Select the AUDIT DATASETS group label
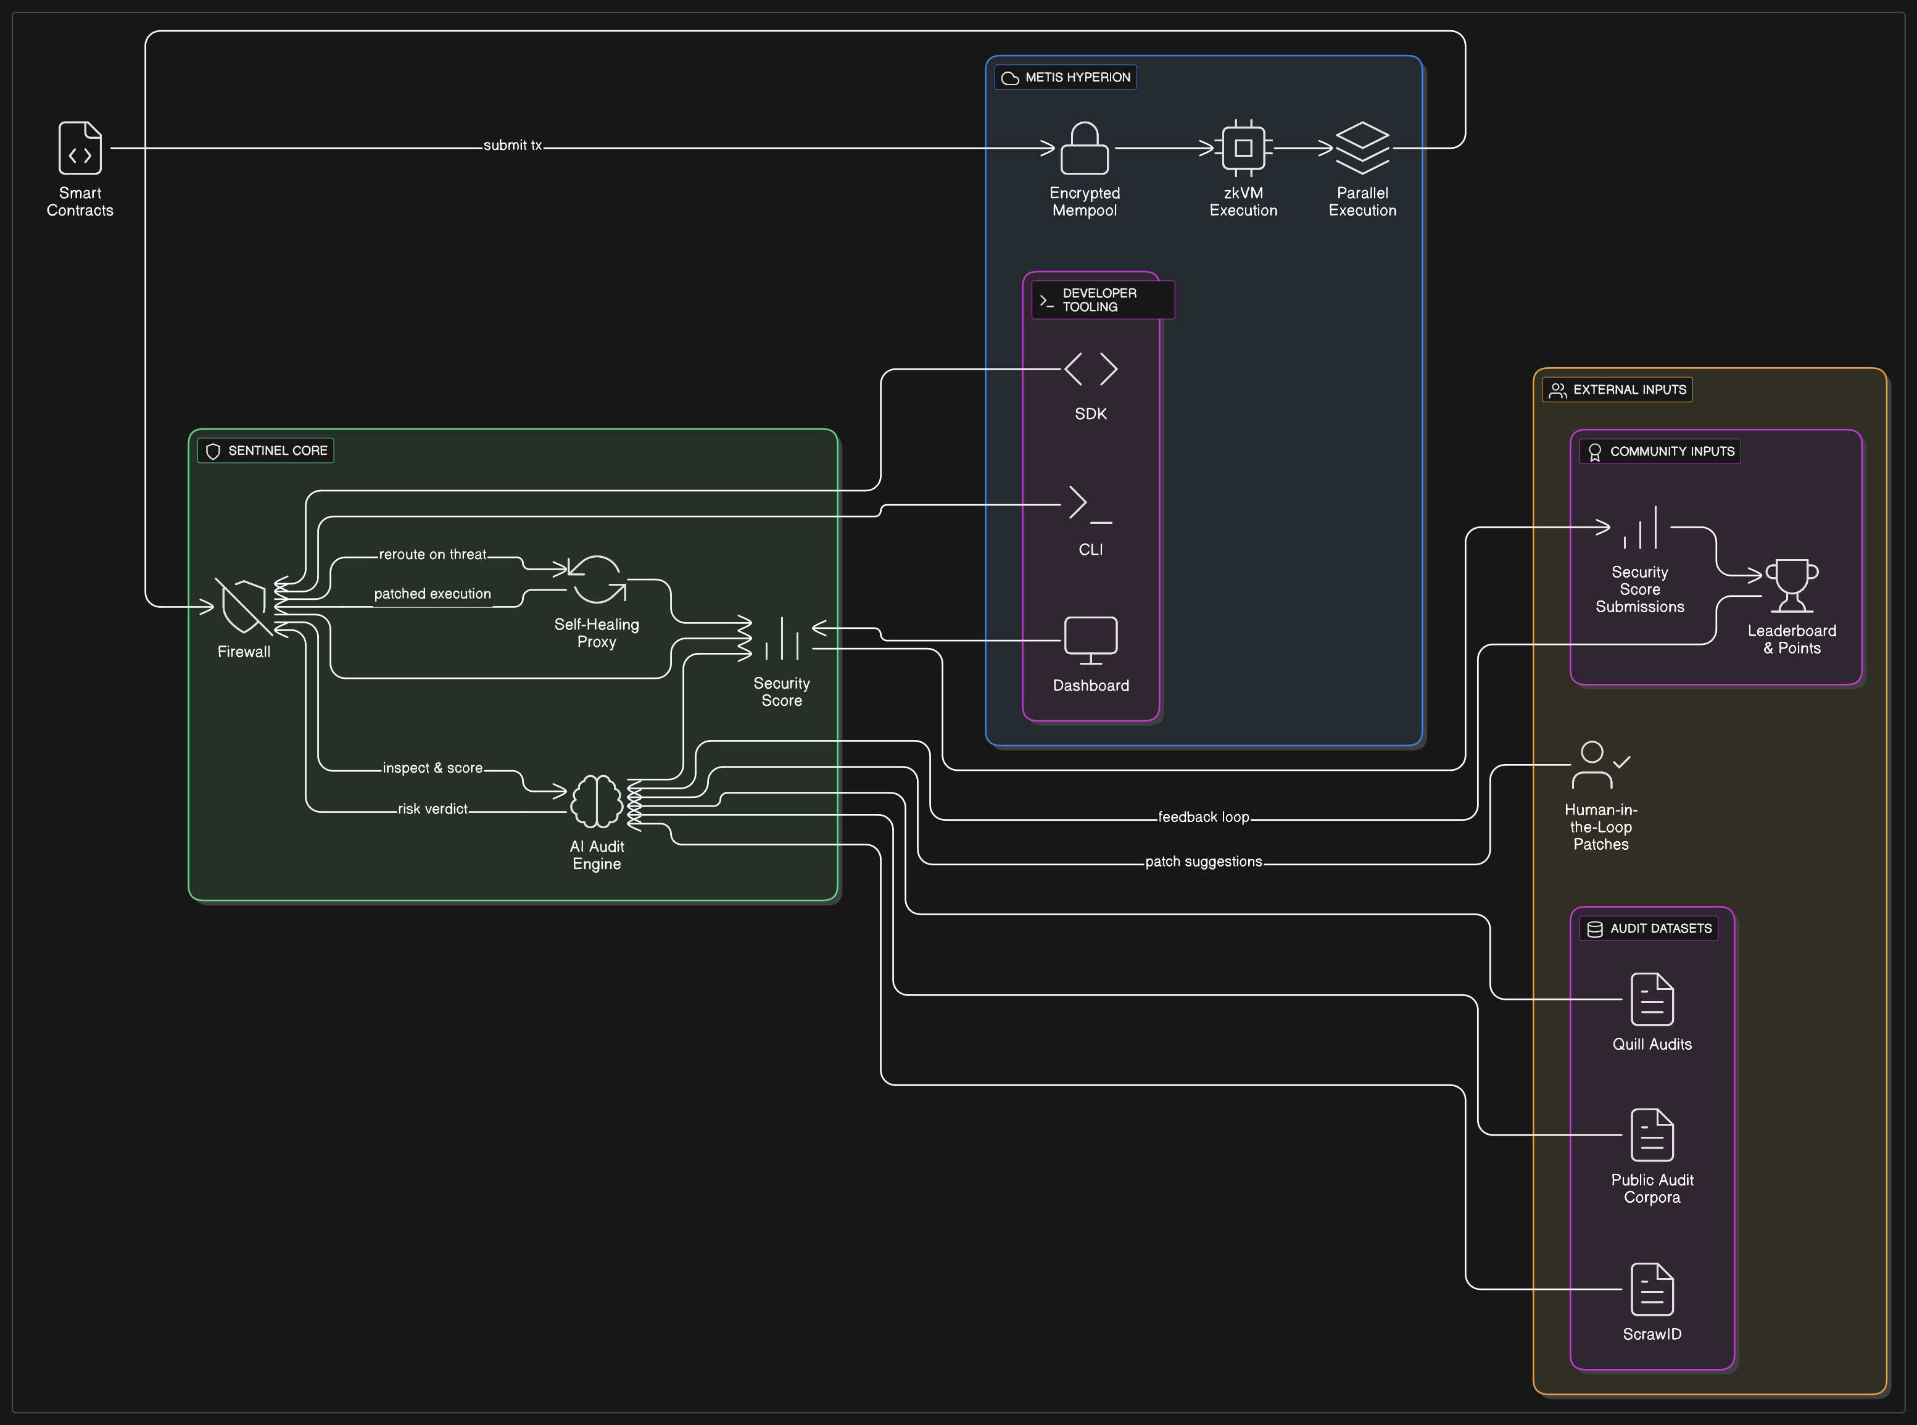The height and width of the screenshot is (1425, 1917). [1660, 928]
